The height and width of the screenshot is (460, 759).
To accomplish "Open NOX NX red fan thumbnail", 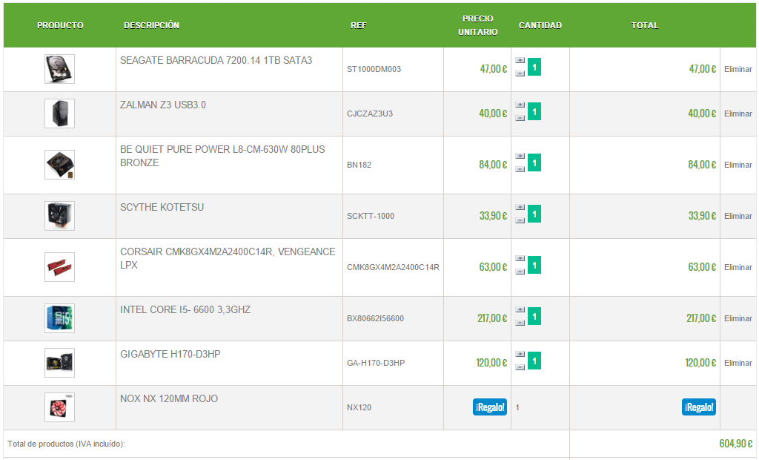I will (59, 407).
